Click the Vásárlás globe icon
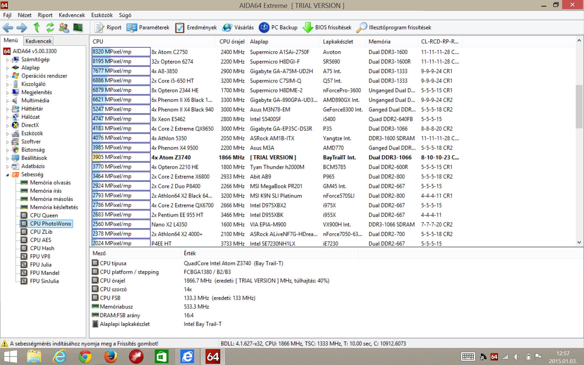584x365 pixels. pos(227,28)
